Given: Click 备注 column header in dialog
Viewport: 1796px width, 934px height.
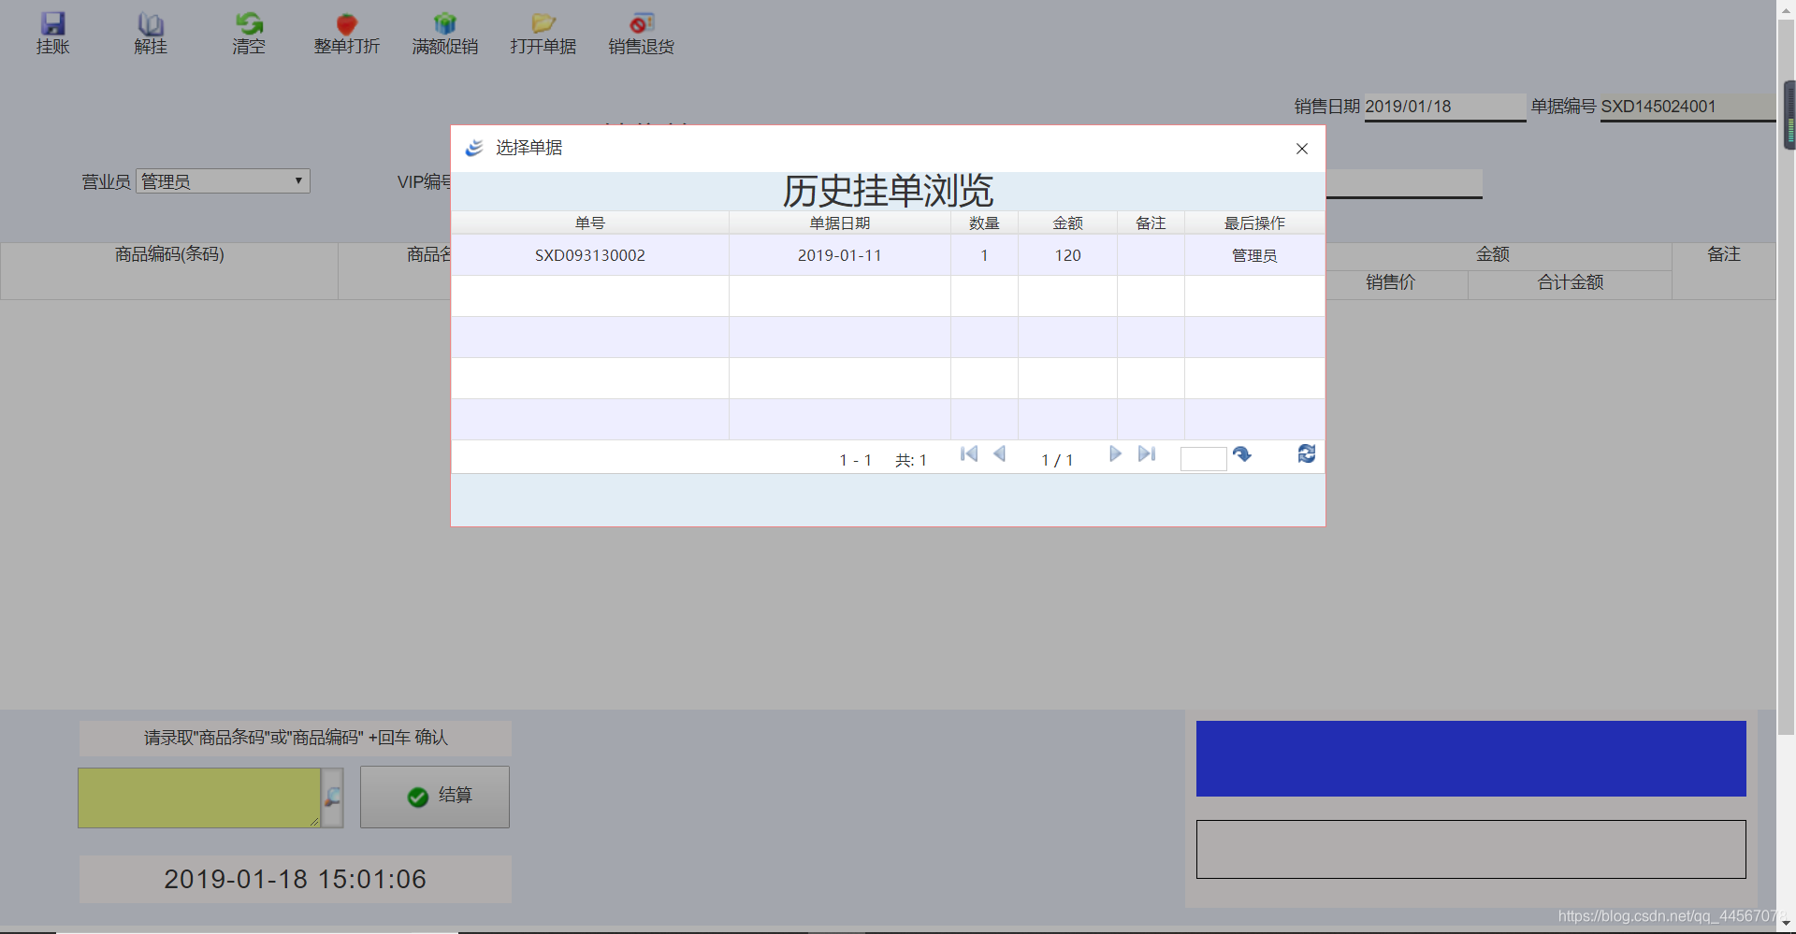Looking at the screenshot, I should pyautogui.click(x=1151, y=223).
